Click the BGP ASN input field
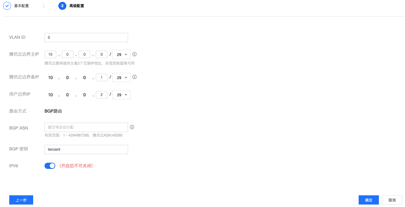The image size is (405, 207). (x=86, y=127)
